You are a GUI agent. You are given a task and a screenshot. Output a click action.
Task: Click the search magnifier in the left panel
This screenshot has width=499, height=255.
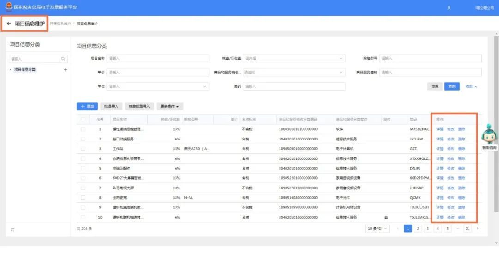tap(63, 59)
